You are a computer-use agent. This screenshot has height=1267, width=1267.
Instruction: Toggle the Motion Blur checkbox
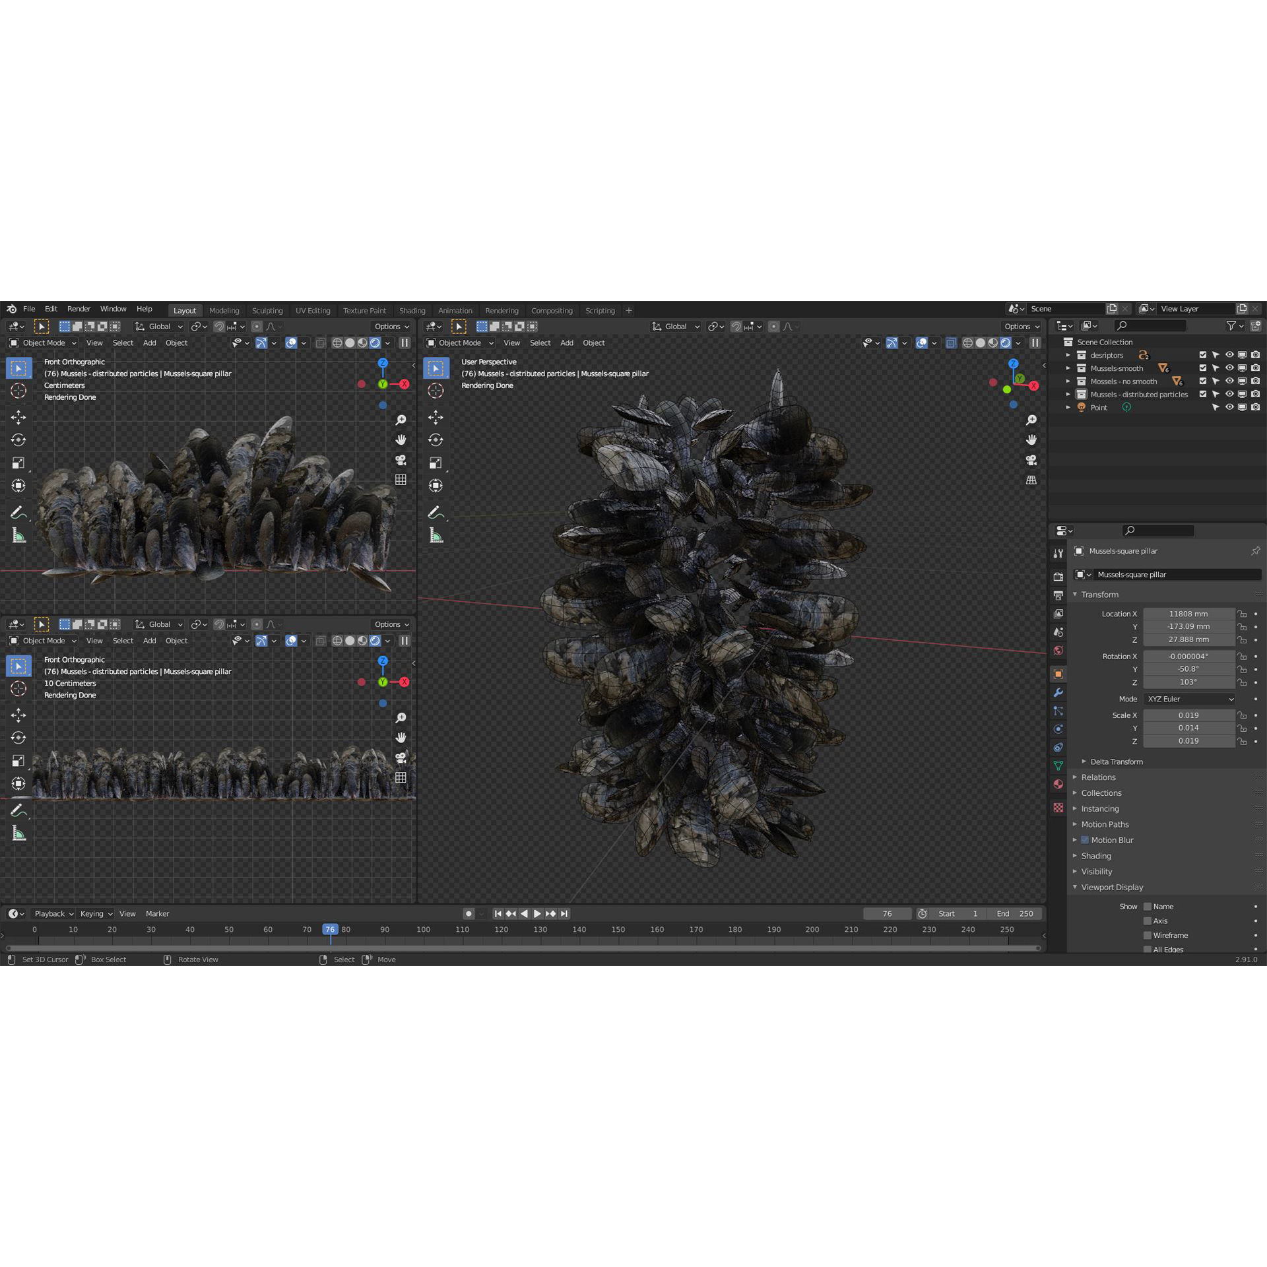point(1085,840)
